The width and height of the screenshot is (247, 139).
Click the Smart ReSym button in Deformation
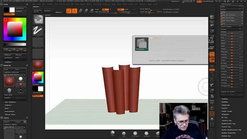[x=231, y=27]
